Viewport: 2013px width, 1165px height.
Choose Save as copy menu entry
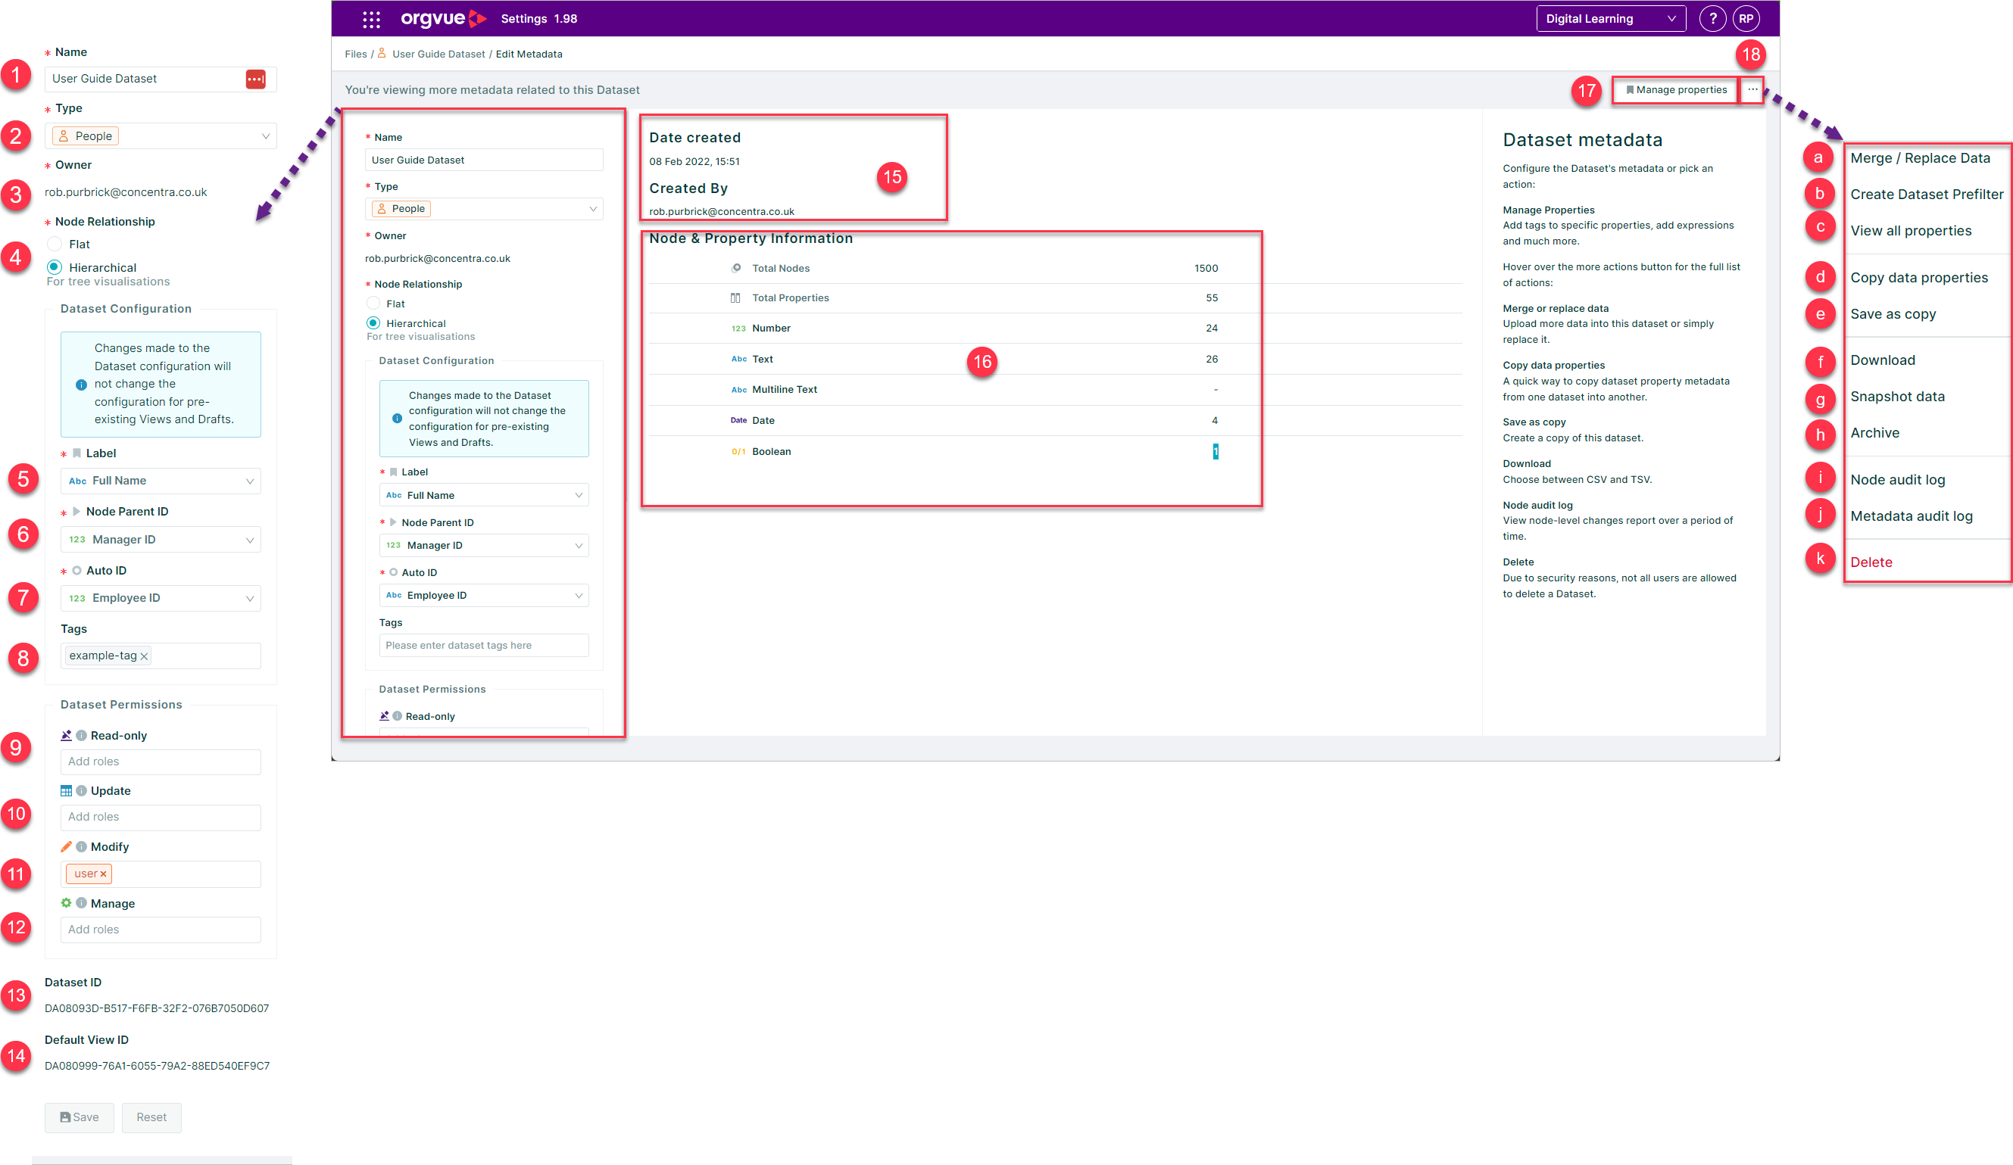point(1893,315)
